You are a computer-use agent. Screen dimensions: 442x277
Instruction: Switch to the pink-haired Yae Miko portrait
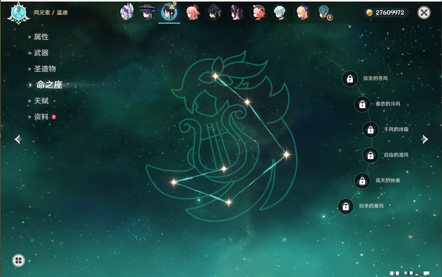pyautogui.click(x=192, y=13)
